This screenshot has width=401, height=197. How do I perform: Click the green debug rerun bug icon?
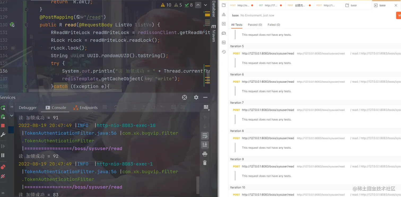(3, 117)
